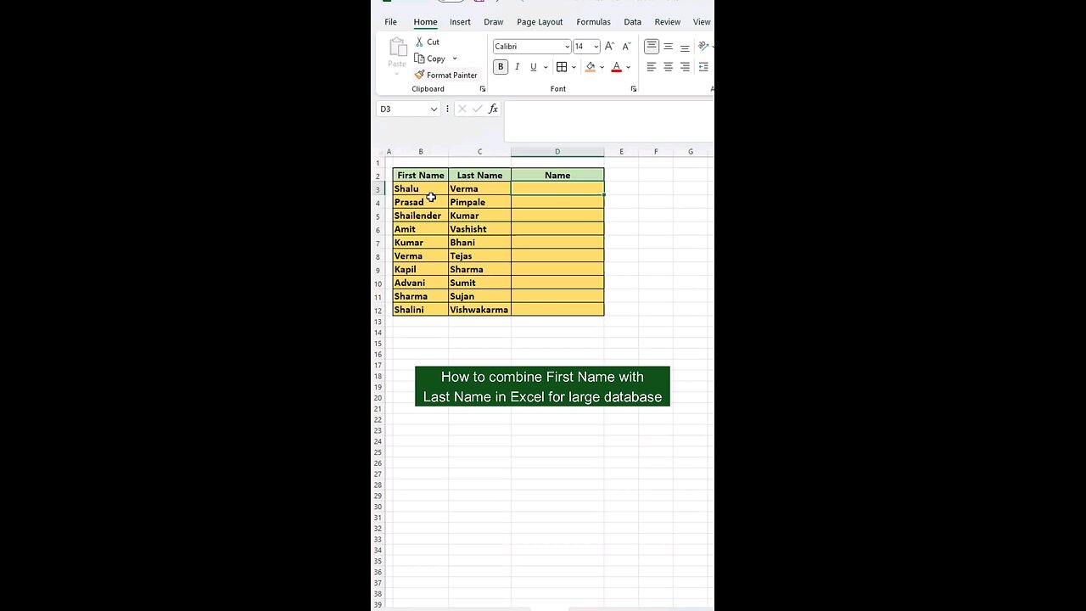Launch the Clipboard group dialog
Screen dimensions: 1086x611
click(x=483, y=89)
